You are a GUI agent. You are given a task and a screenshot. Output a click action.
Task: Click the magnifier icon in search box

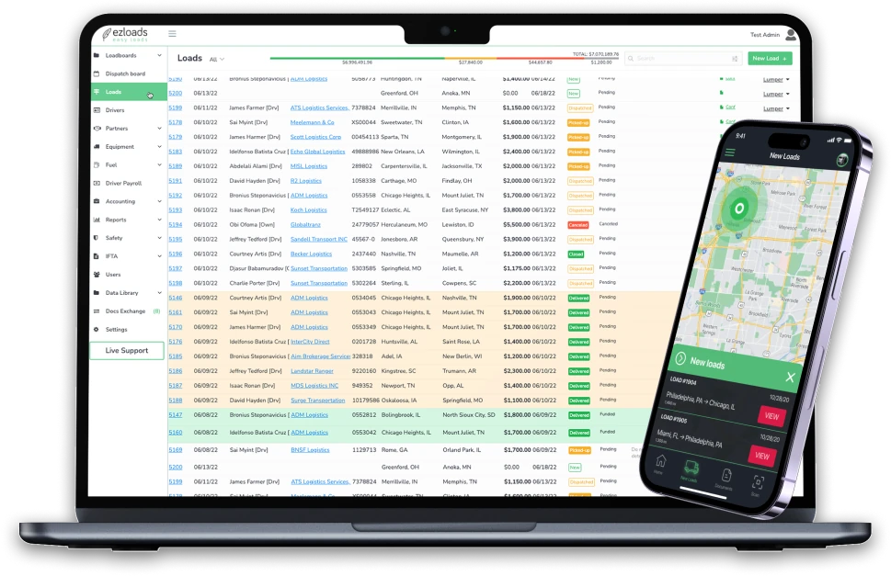click(631, 59)
